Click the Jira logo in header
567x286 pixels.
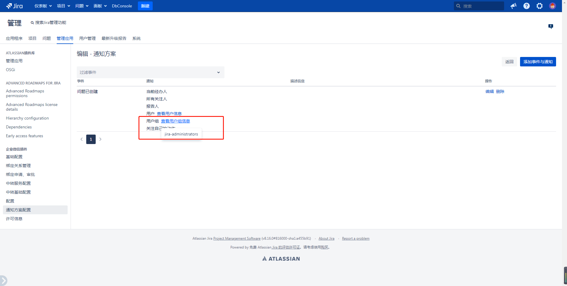(14, 6)
